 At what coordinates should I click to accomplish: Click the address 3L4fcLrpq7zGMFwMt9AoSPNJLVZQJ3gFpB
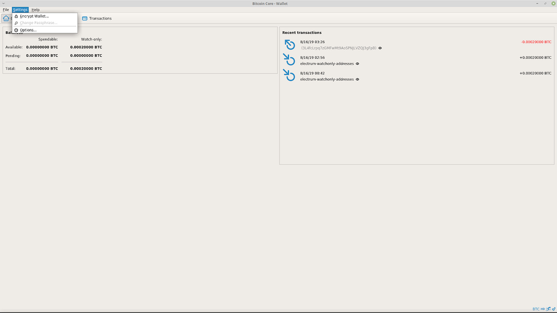[339, 48]
